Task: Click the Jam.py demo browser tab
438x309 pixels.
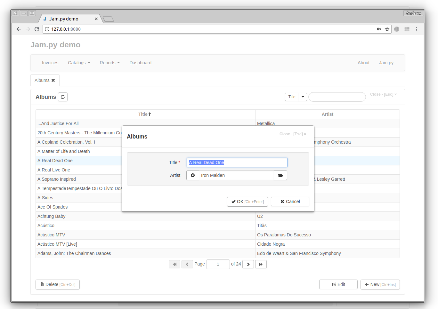Action: coord(70,19)
